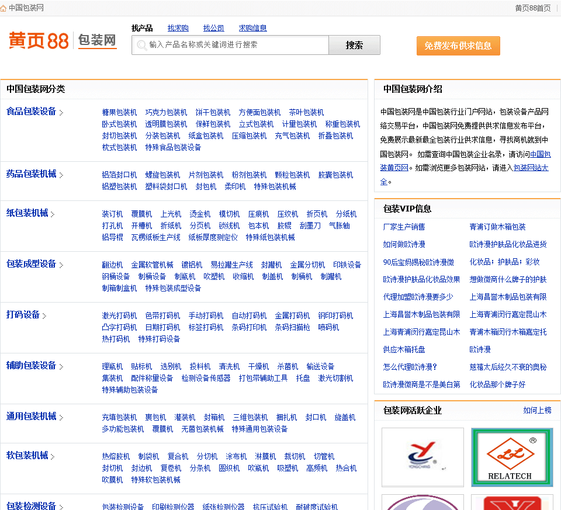Switch to the 找公司 search tab

214,28
